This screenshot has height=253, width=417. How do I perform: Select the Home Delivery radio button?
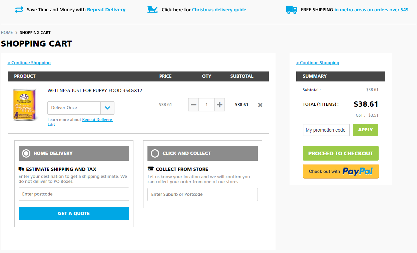26,153
